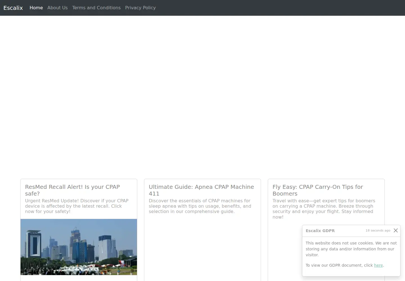
Task: Open Terms and Conditions page
Action: point(96,8)
